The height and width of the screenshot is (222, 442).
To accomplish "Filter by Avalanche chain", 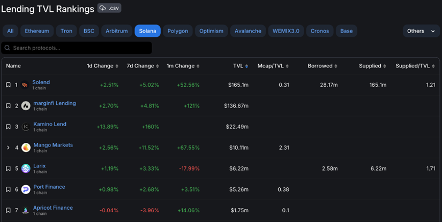I will [248, 31].
